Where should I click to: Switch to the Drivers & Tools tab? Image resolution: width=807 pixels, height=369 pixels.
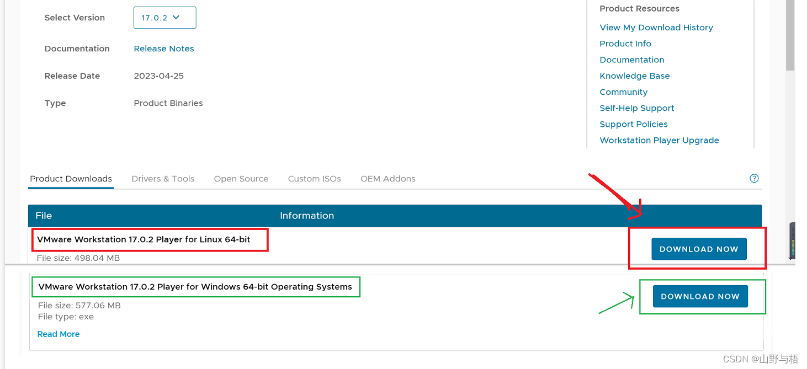coord(163,179)
